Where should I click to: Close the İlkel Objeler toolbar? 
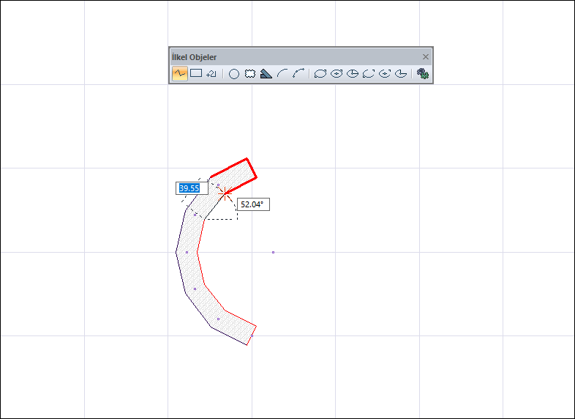click(x=425, y=57)
